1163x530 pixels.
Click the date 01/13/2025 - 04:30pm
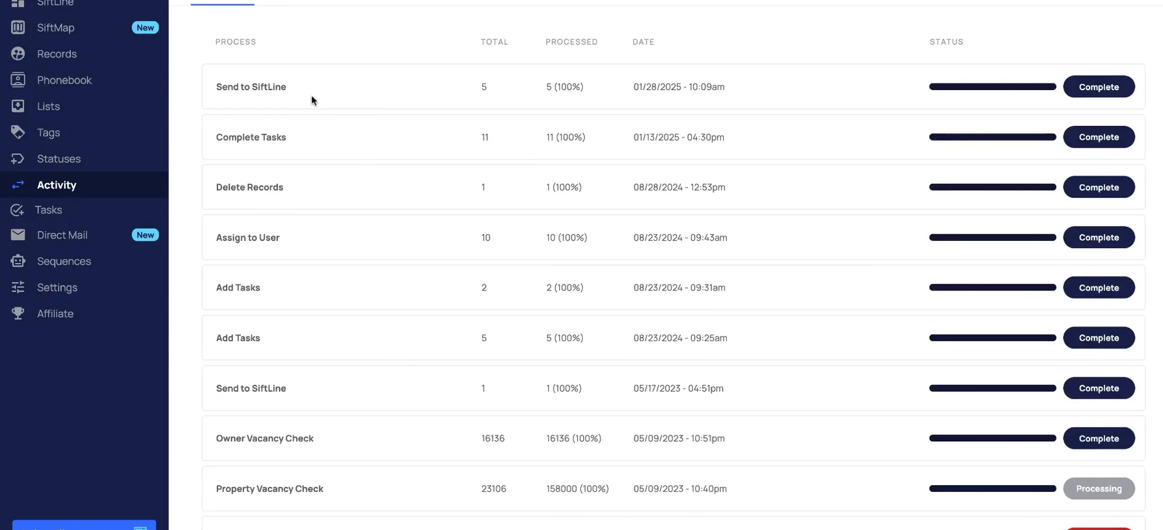(x=678, y=137)
